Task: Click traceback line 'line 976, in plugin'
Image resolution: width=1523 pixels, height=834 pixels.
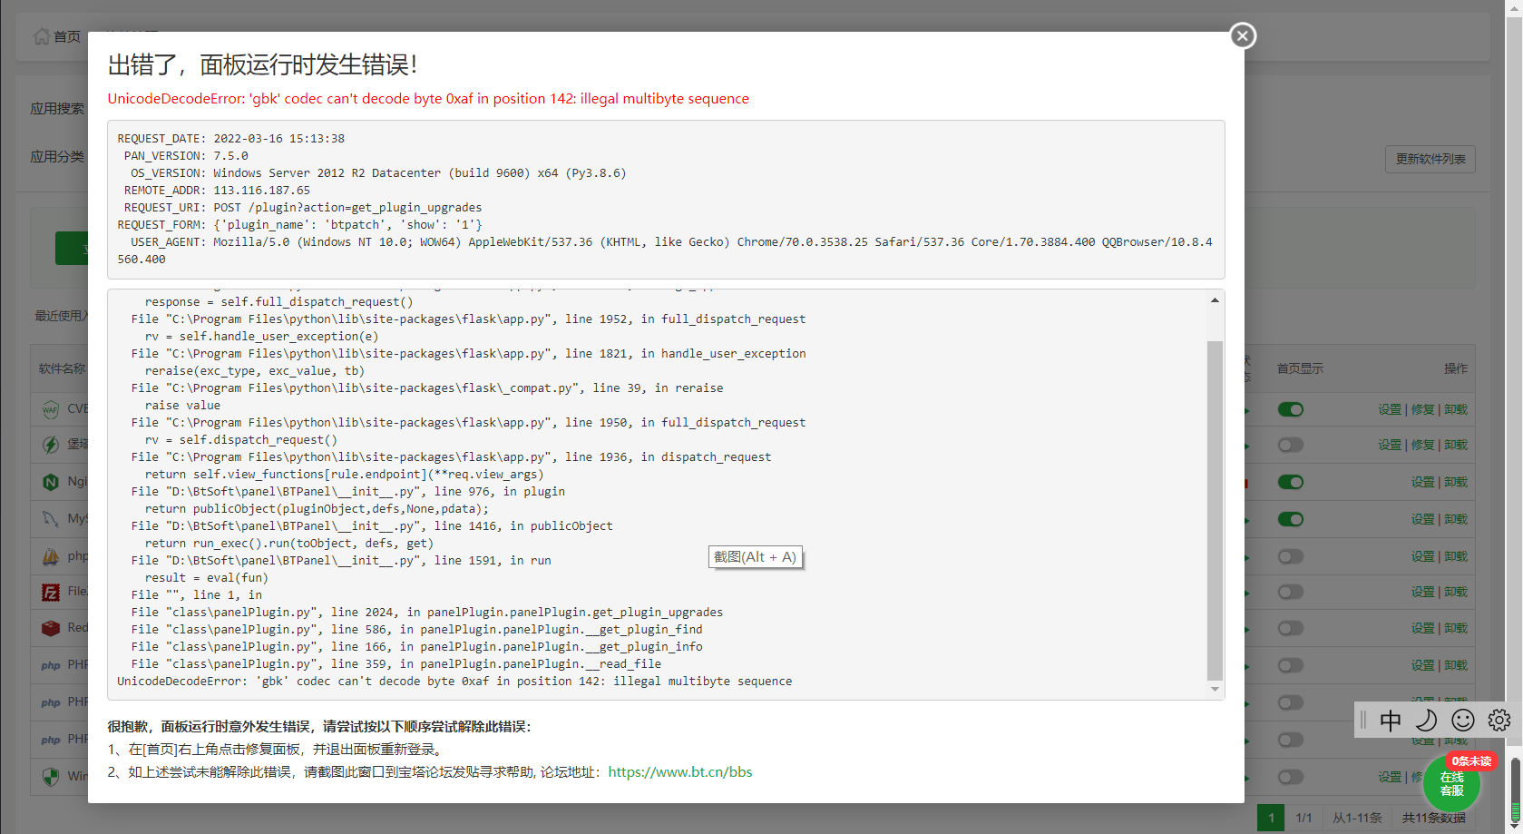Action: coord(348,492)
